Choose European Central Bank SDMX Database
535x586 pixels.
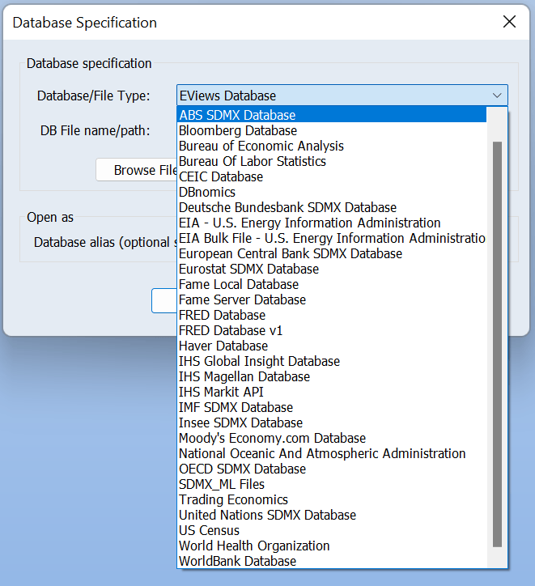point(291,253)
